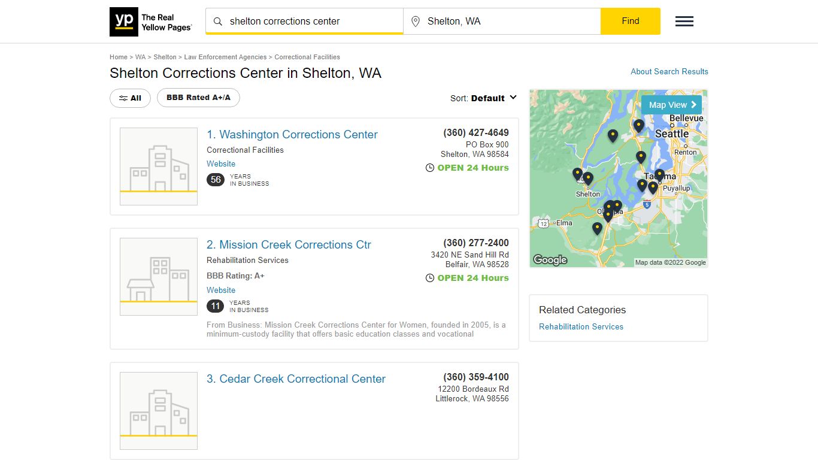Click Washington Corrections Center thumbnail image
This screenshot has height=460, width=818.
pyautogui.click(x=159, y=167)
